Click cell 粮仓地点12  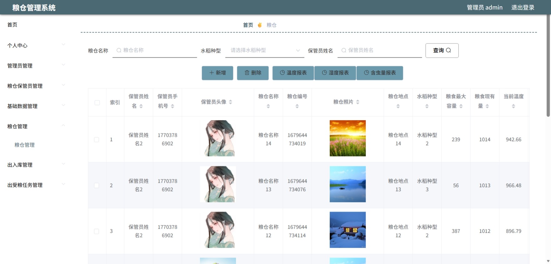point(398,231)
